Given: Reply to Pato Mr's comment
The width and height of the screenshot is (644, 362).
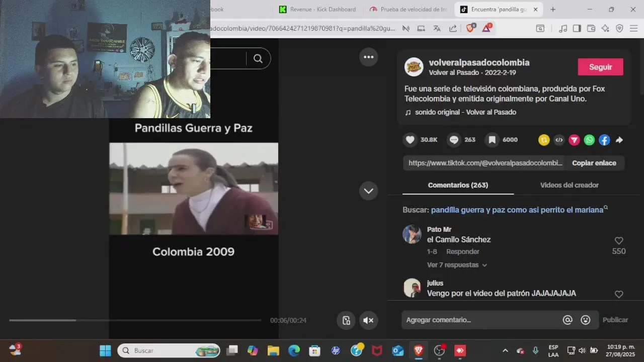Looking at the screenshot, I should (462, 251).
